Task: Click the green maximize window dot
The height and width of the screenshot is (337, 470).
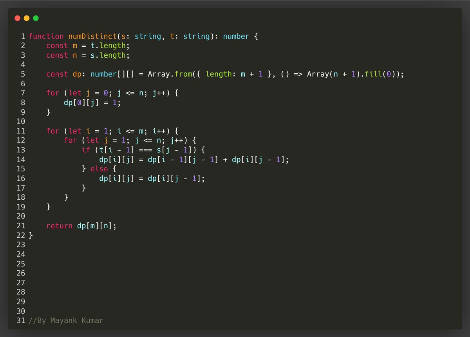Action: click(36, 18)
